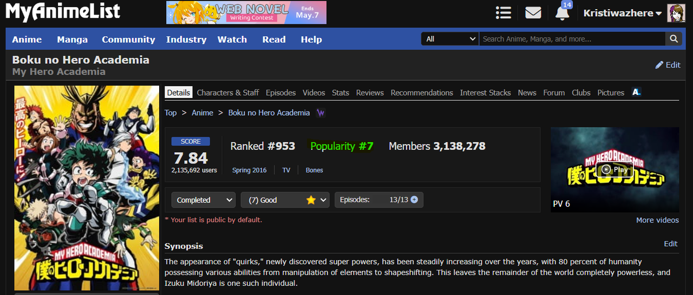Open the Bones studio link
This screenshot has width=693, height=295.
pyautogui.click(x=314, y=170)
